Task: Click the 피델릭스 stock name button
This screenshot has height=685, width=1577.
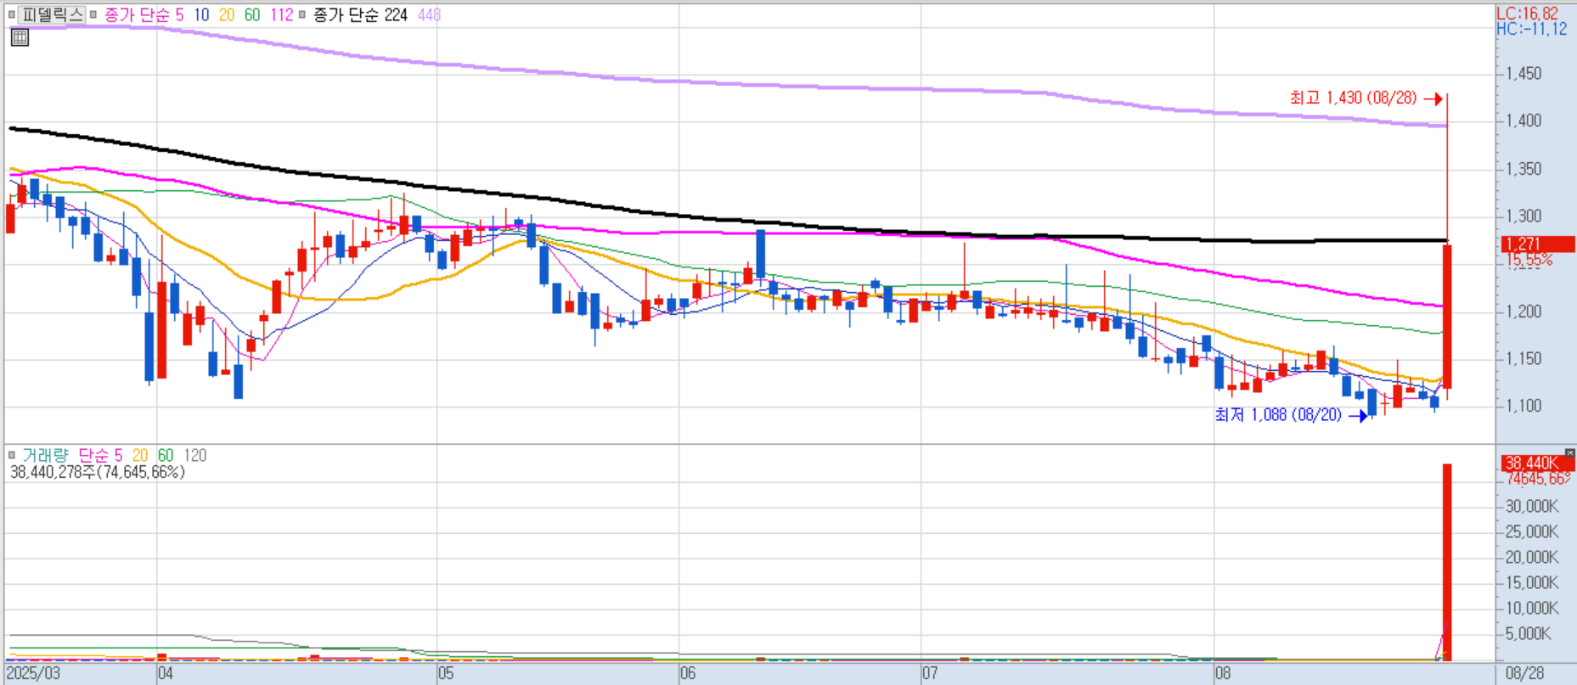Action: pos(52,14)
